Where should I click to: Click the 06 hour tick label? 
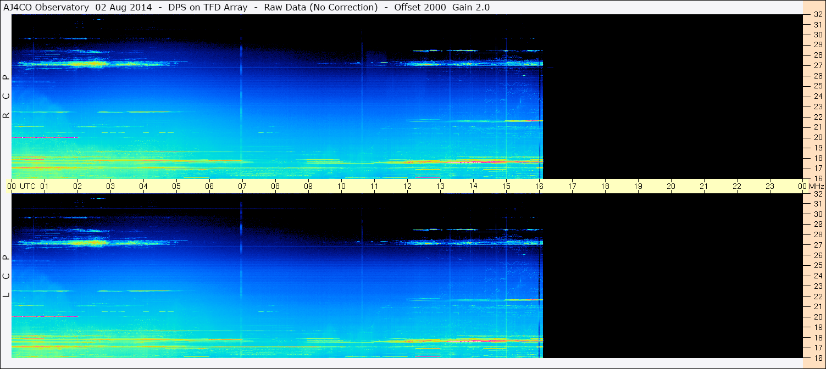pos(209,186)
